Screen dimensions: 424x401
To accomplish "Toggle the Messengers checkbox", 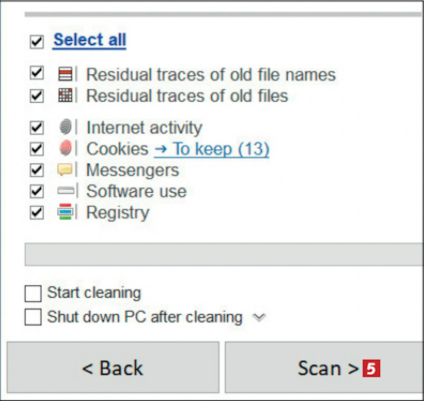I will (x=37, y=170).
